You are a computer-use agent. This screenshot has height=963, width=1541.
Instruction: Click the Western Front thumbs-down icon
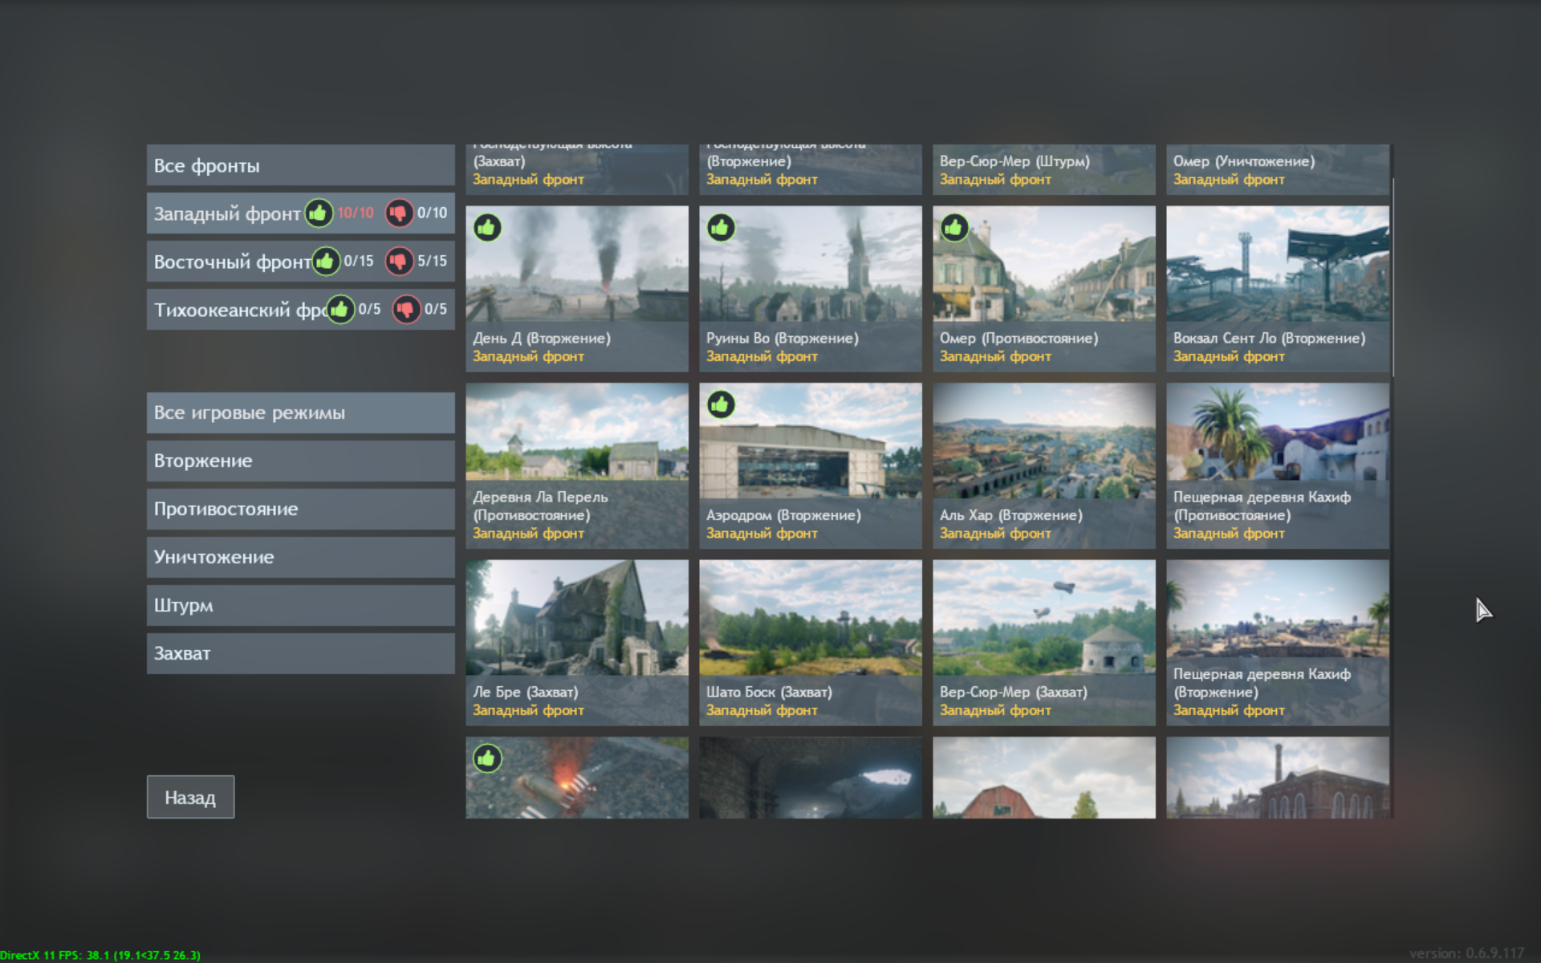(398, 213)
